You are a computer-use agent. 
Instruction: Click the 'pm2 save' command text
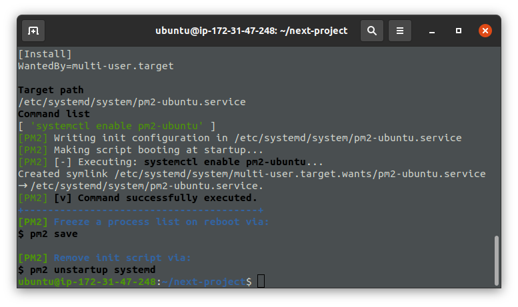(x=54, y=234)
